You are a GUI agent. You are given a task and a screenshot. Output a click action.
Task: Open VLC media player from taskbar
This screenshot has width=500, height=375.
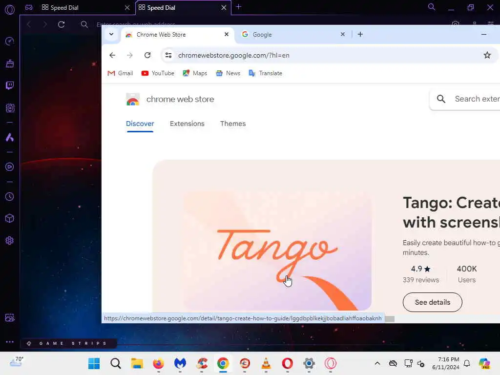click(266, 363)
